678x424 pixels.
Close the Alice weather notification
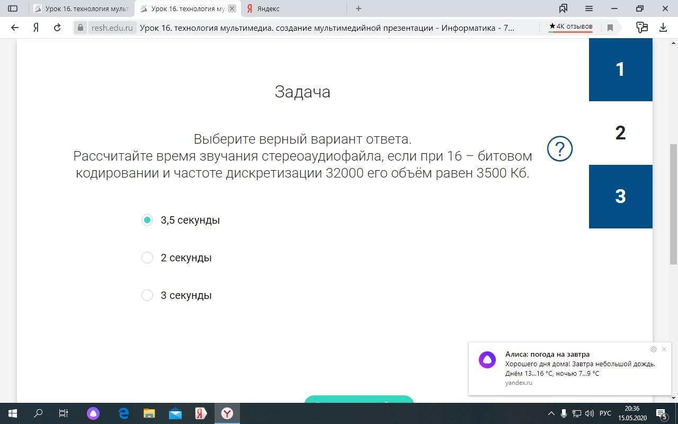point(664,349)
